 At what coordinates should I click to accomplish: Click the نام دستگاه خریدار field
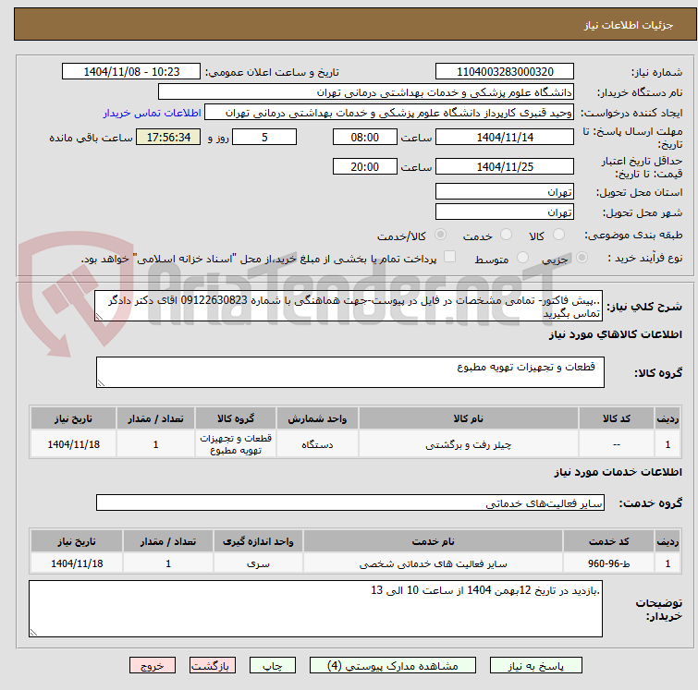(366, 92)
